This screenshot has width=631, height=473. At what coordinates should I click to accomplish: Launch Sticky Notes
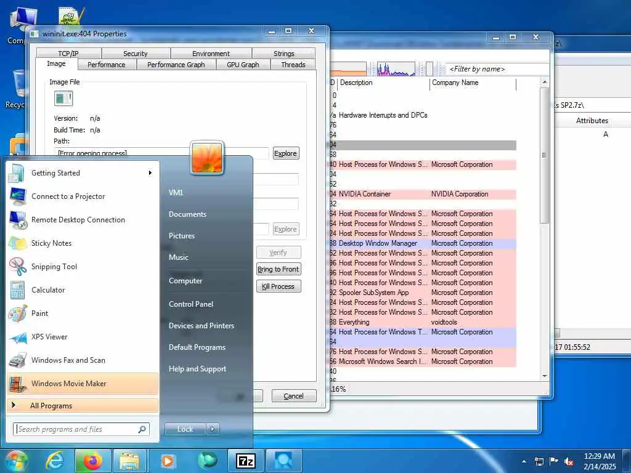pos(83,243)
